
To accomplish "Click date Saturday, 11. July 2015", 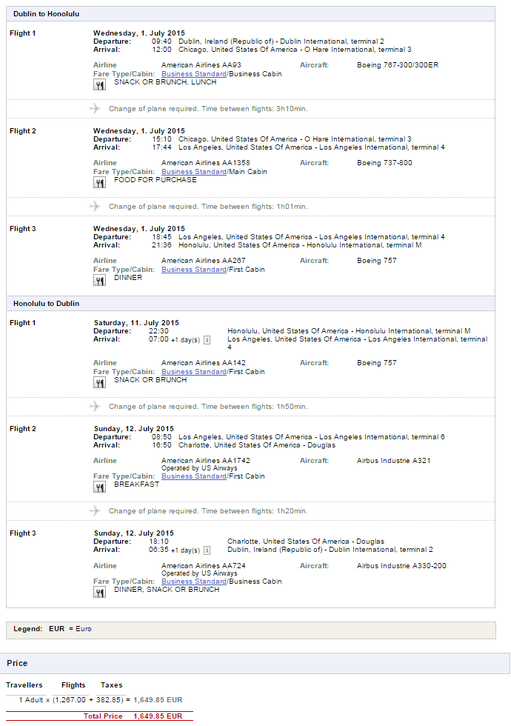I will pos(136,323).
